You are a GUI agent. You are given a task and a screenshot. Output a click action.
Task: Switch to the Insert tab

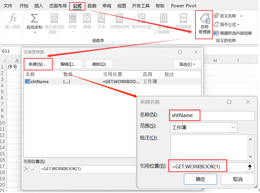[x=39, y=6]
